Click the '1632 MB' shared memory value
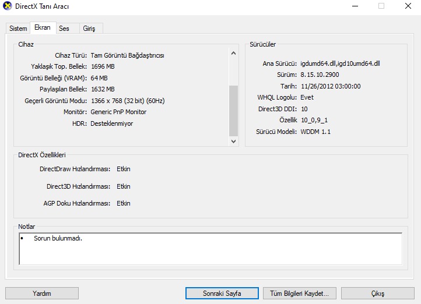 point(103,89)
